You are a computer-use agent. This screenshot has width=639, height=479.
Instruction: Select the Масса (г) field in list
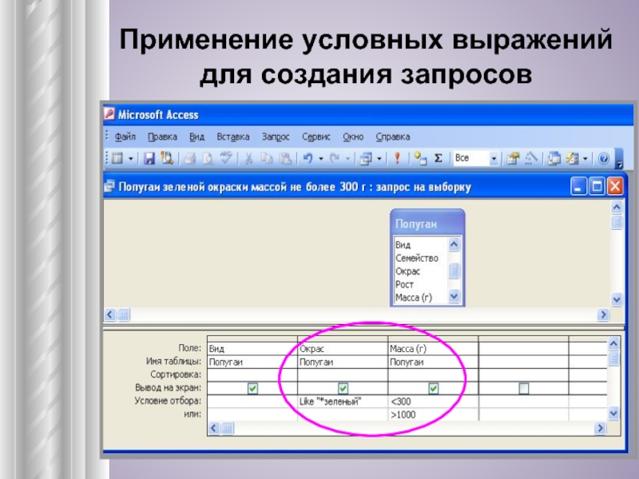tap(415, 297)
